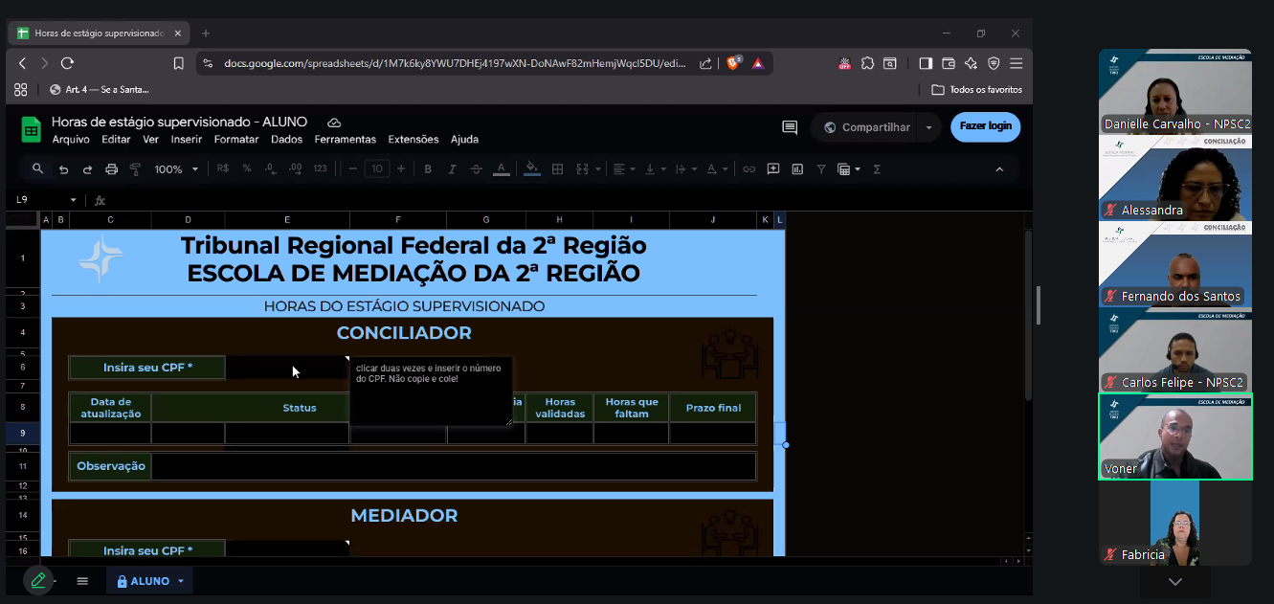The height and width of the screenshot is (604, 1274).
Task: Open the comment history icon
Action: 790,127
